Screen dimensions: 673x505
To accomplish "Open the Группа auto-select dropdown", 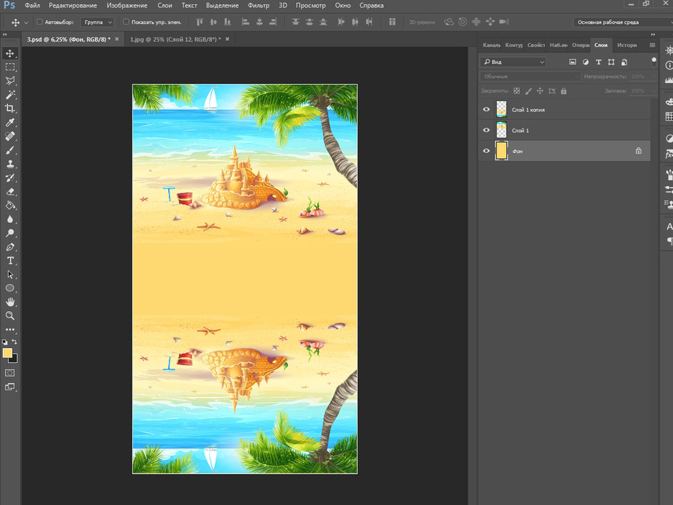I will pos(97,22).
